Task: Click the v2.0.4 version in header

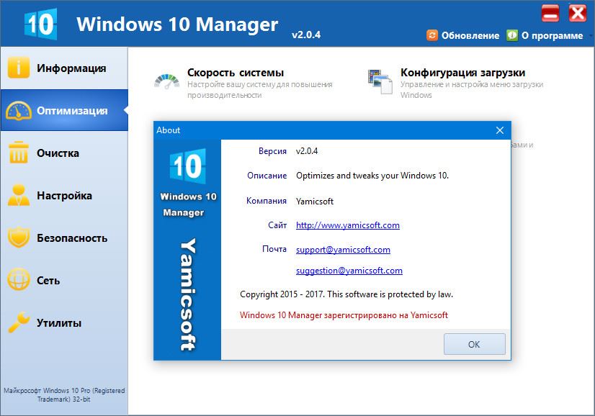Action: pos(306,35)
